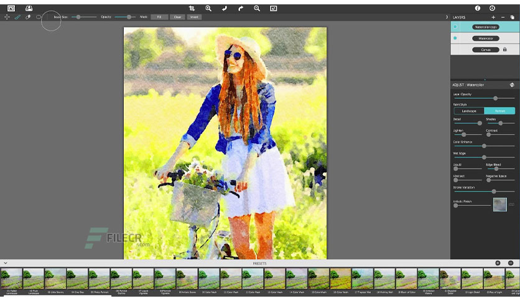This screenshot has width=520, height=301.
Task: Add a new layer with the plus icon
Action: pos(493,17)
